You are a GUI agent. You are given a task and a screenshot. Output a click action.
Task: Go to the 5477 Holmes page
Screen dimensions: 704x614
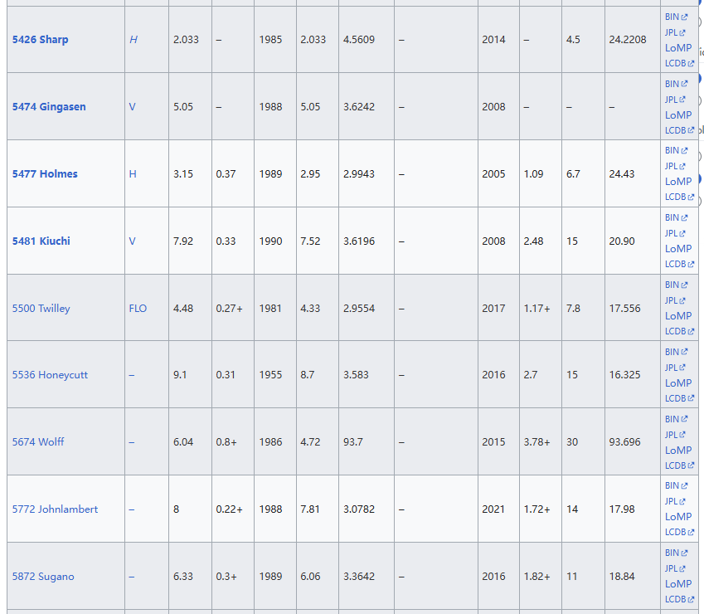[45, 174]
